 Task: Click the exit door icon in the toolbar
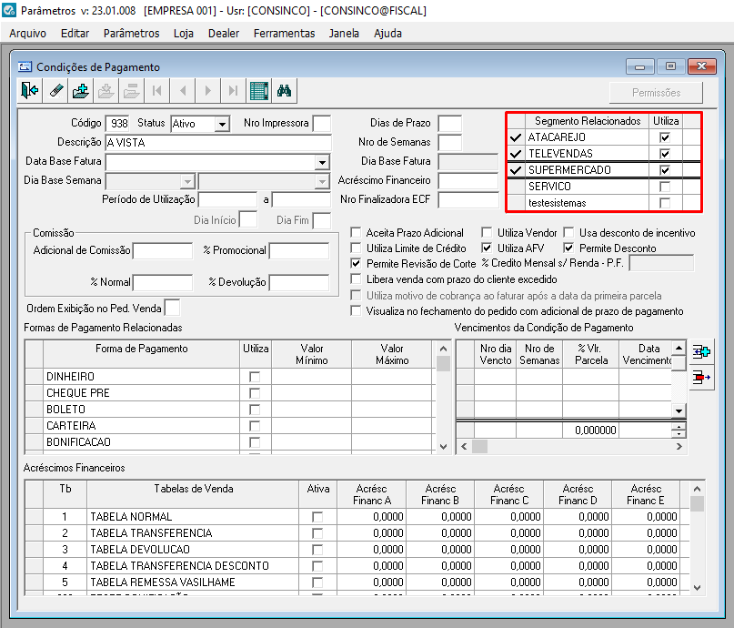click(30, 91)
